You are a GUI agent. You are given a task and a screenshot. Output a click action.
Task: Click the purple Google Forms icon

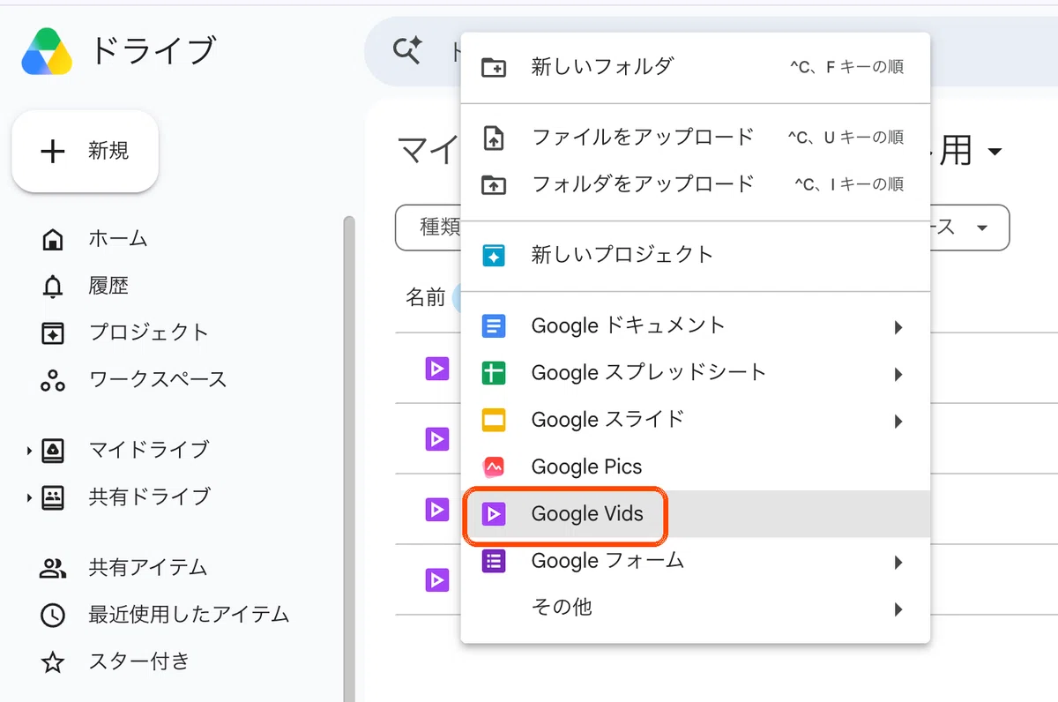(494, 561)
